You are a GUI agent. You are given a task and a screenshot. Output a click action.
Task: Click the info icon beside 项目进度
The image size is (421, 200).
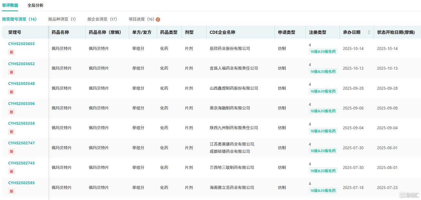tap(158, 19)
